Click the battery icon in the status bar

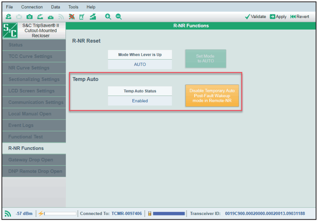point(150,213)
